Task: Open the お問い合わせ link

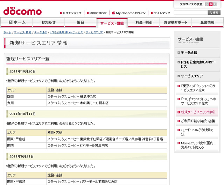Action: [x=97, y=13]
